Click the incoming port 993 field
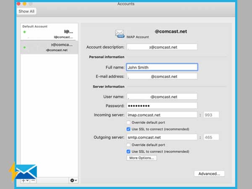Image resolution: width=252 pixels, height=189 pixels. [211, 115]
